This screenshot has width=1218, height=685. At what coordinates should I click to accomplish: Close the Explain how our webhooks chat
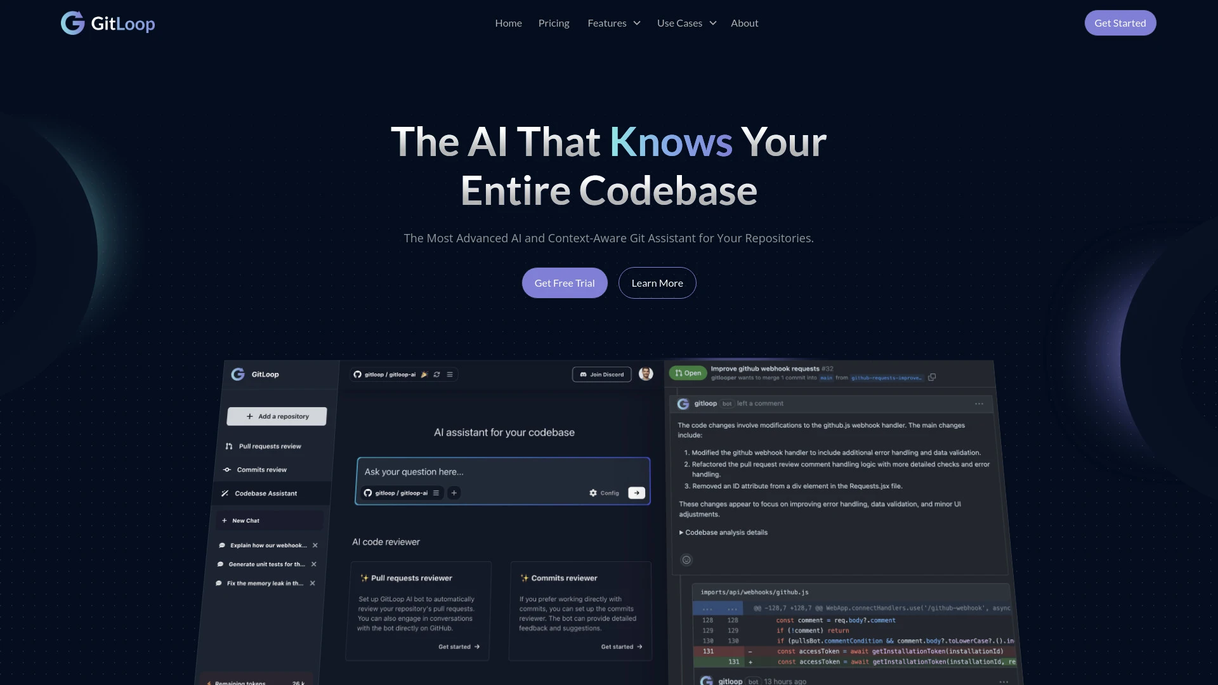pos(315,545)
